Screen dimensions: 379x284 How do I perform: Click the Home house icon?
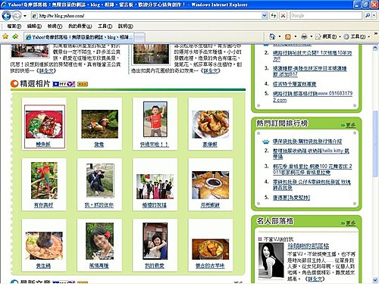272,36
